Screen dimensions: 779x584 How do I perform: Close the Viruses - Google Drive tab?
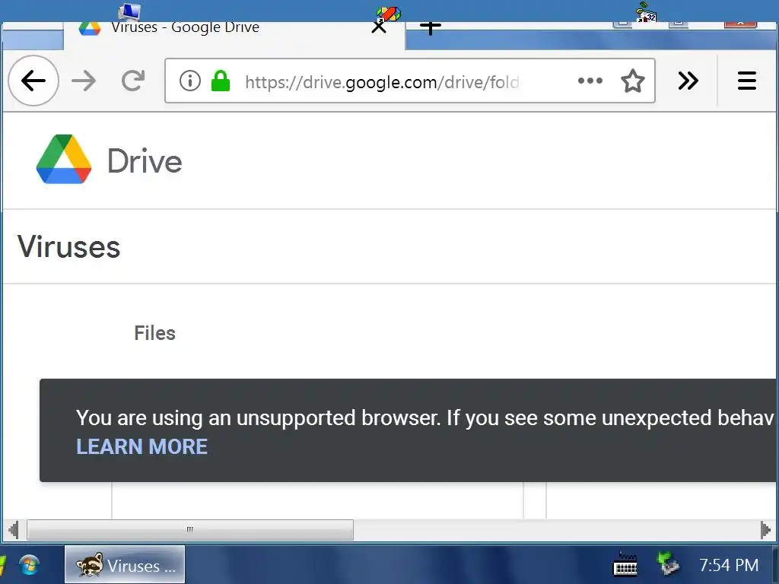click(x=379, y=27)
